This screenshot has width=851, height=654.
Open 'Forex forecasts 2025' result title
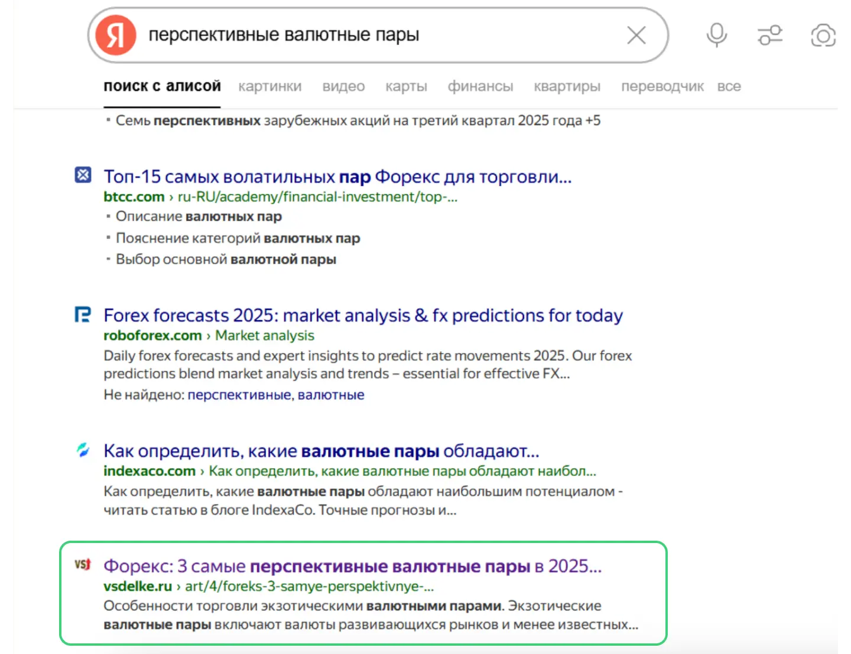(363, 315)
